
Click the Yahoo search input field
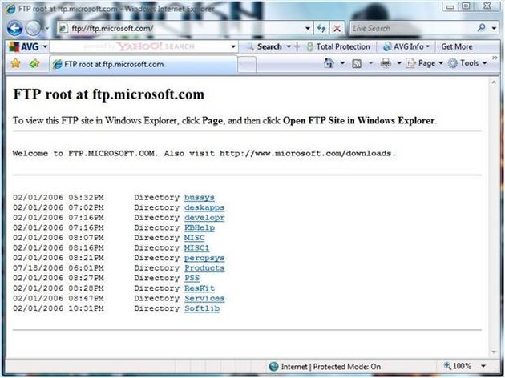(139, 46)
